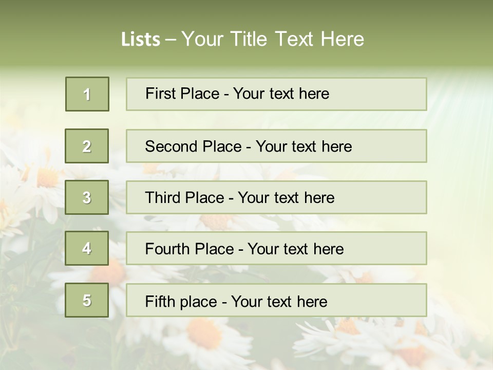Click the Fourth Place text bar

coord(276,248)
